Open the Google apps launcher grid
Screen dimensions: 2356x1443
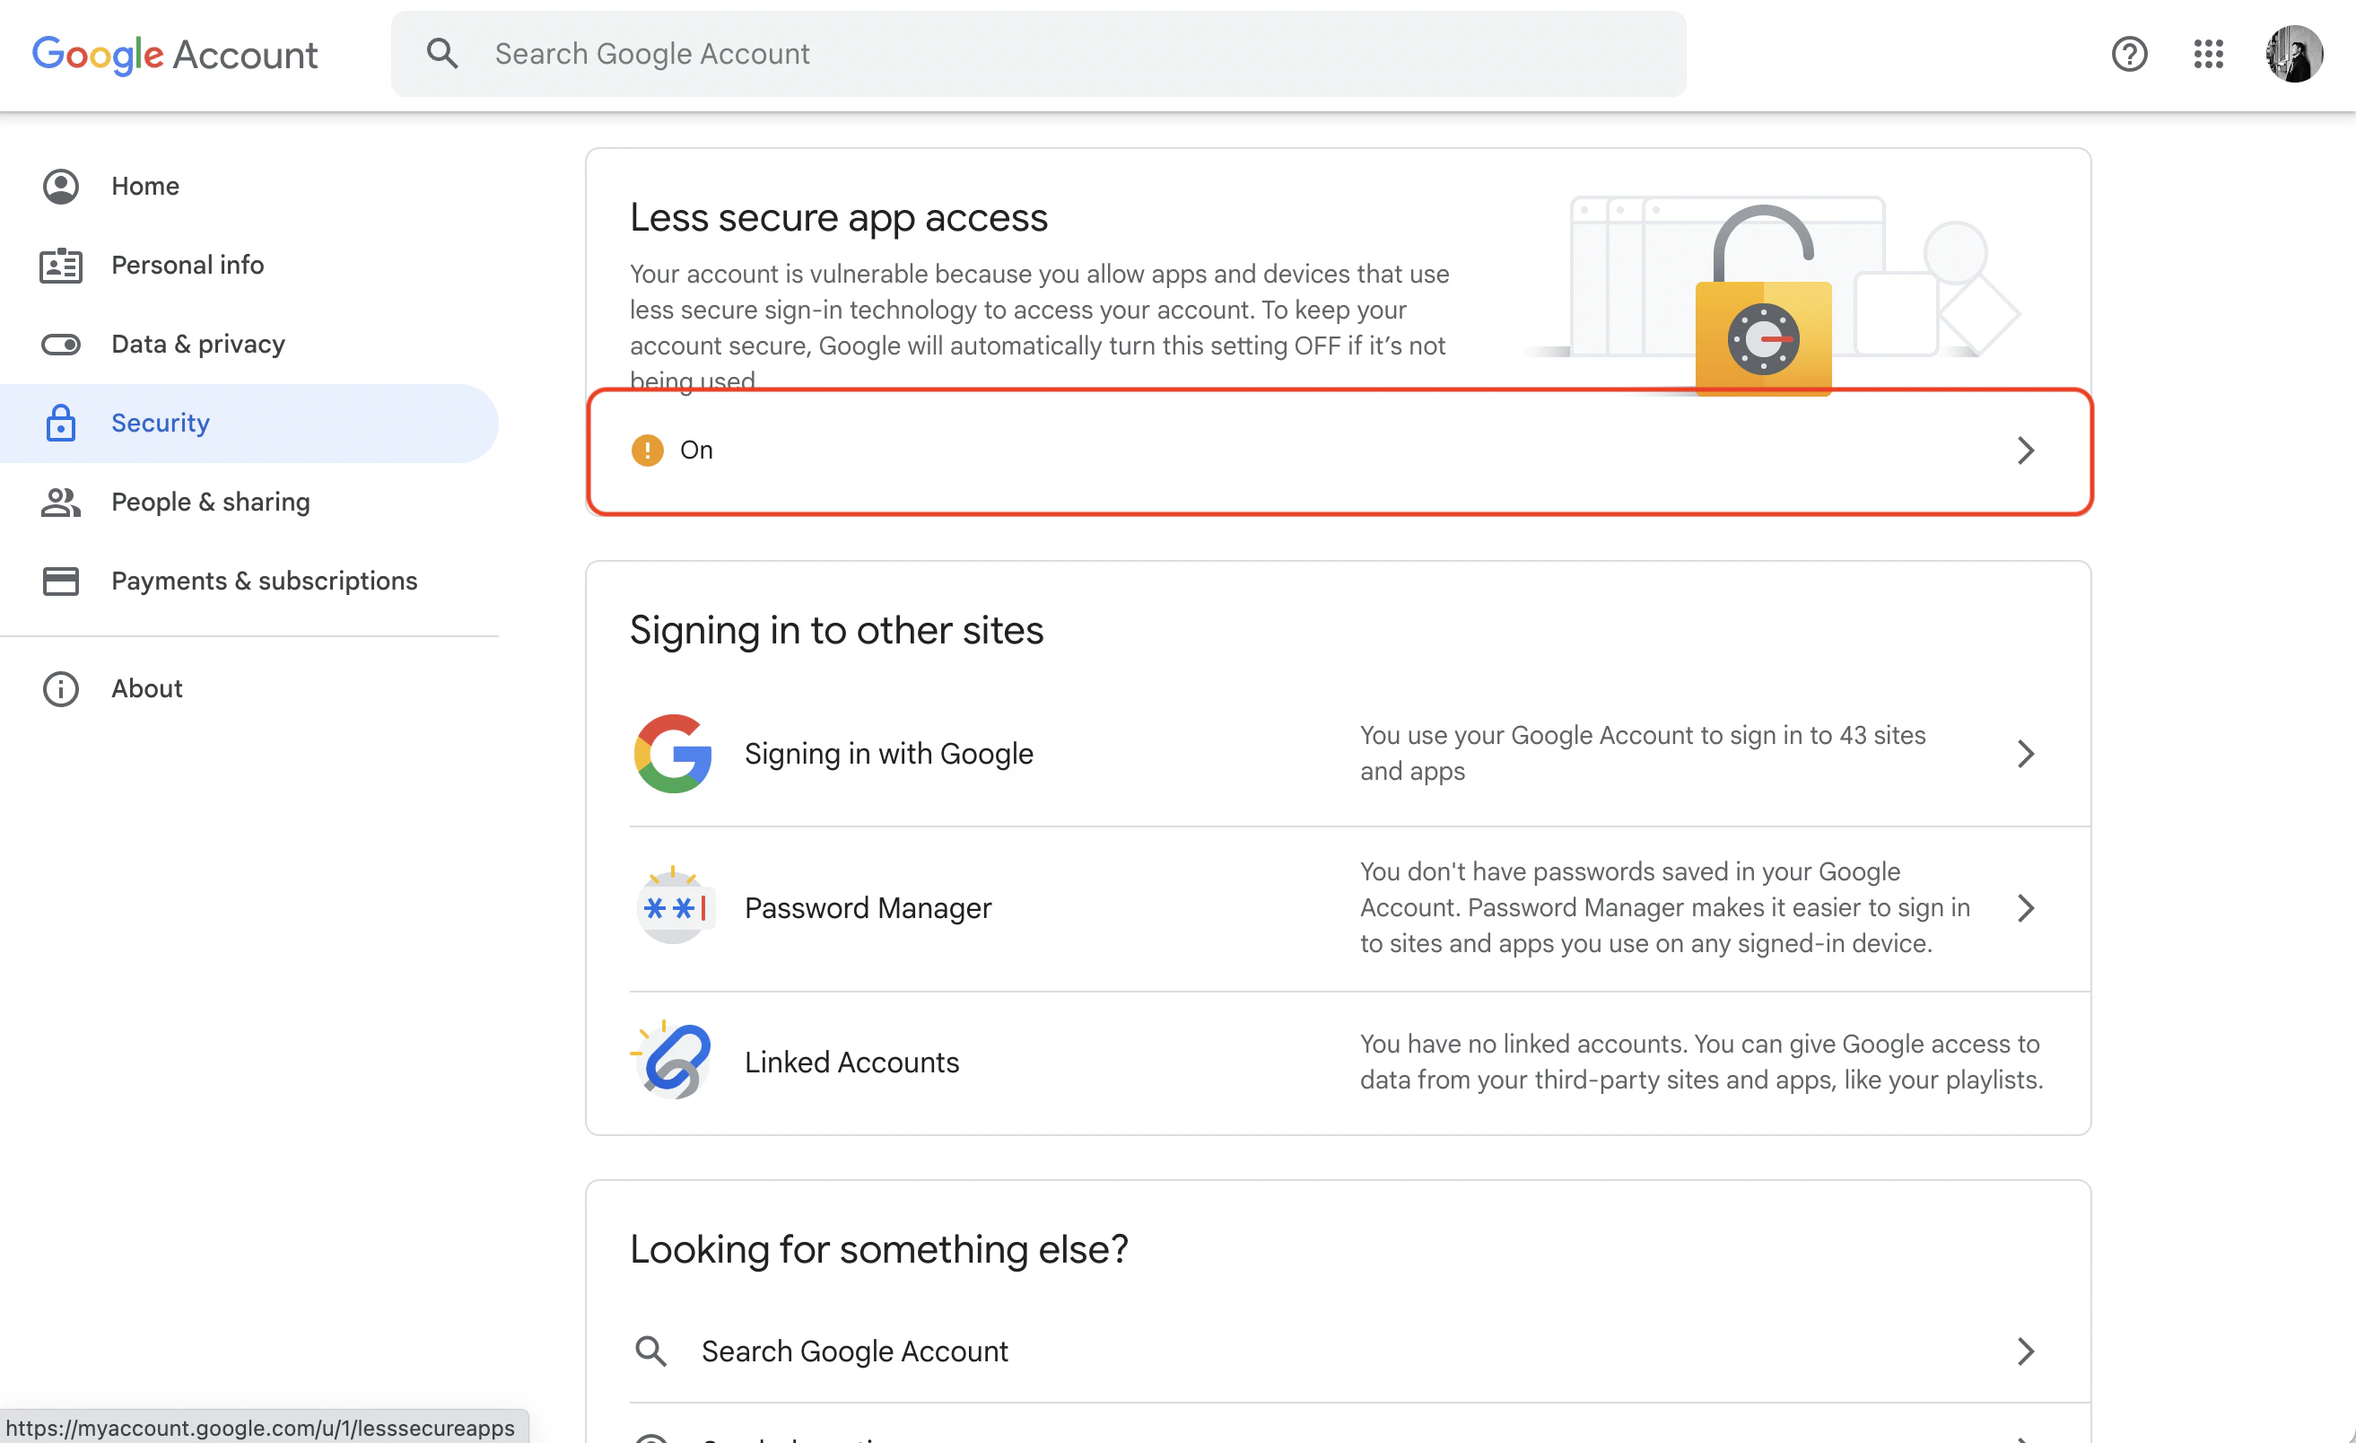(2209, 55)
